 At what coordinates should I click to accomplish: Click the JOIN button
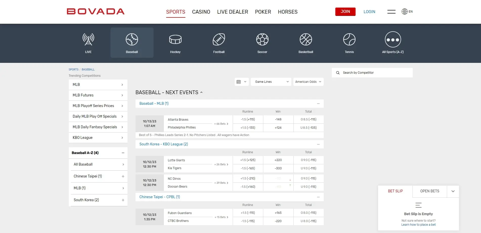pyautogui.click(x=345, y=12)
